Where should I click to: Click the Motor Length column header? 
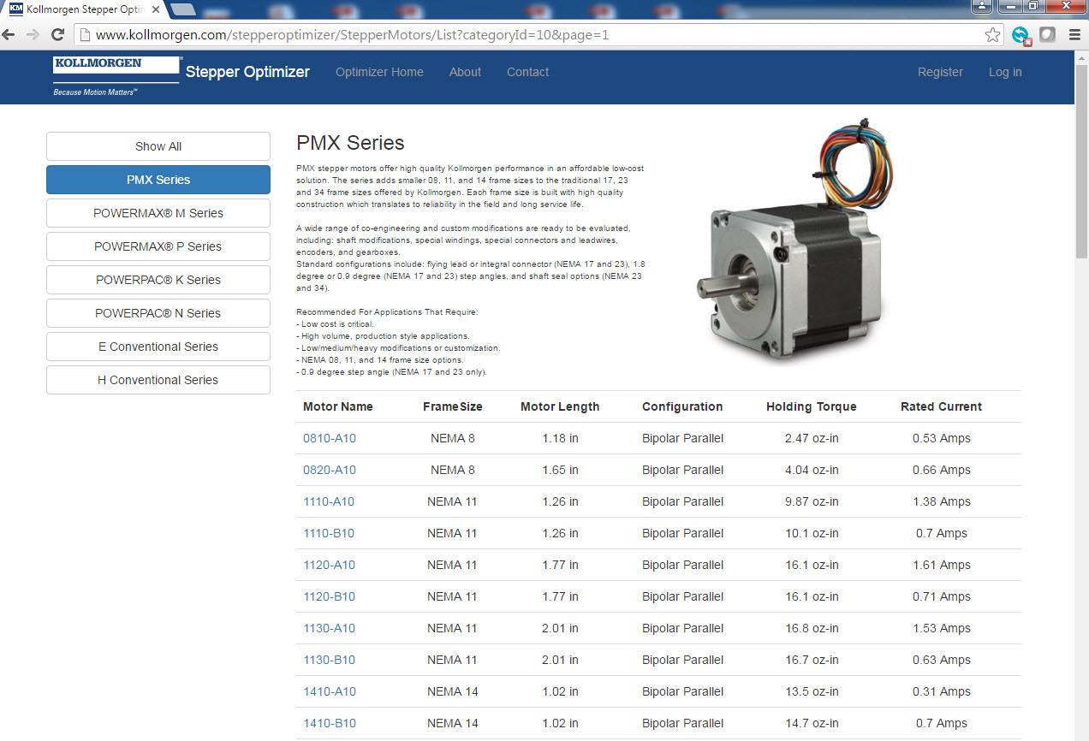pos(560,406)
